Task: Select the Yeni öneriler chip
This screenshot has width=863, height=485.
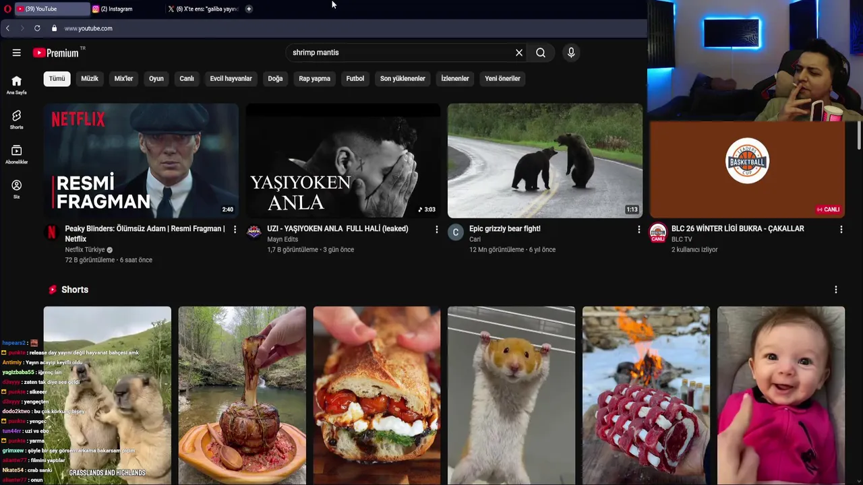Action: click(x=502, y=79)
